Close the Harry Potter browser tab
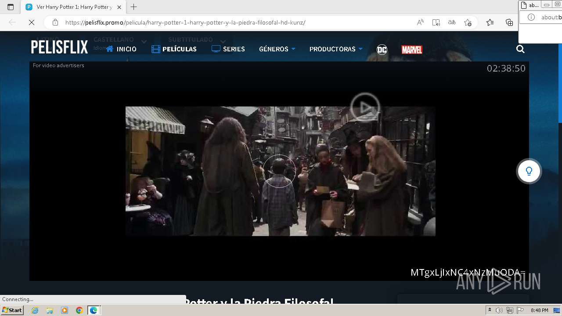 tap(119, 7)
